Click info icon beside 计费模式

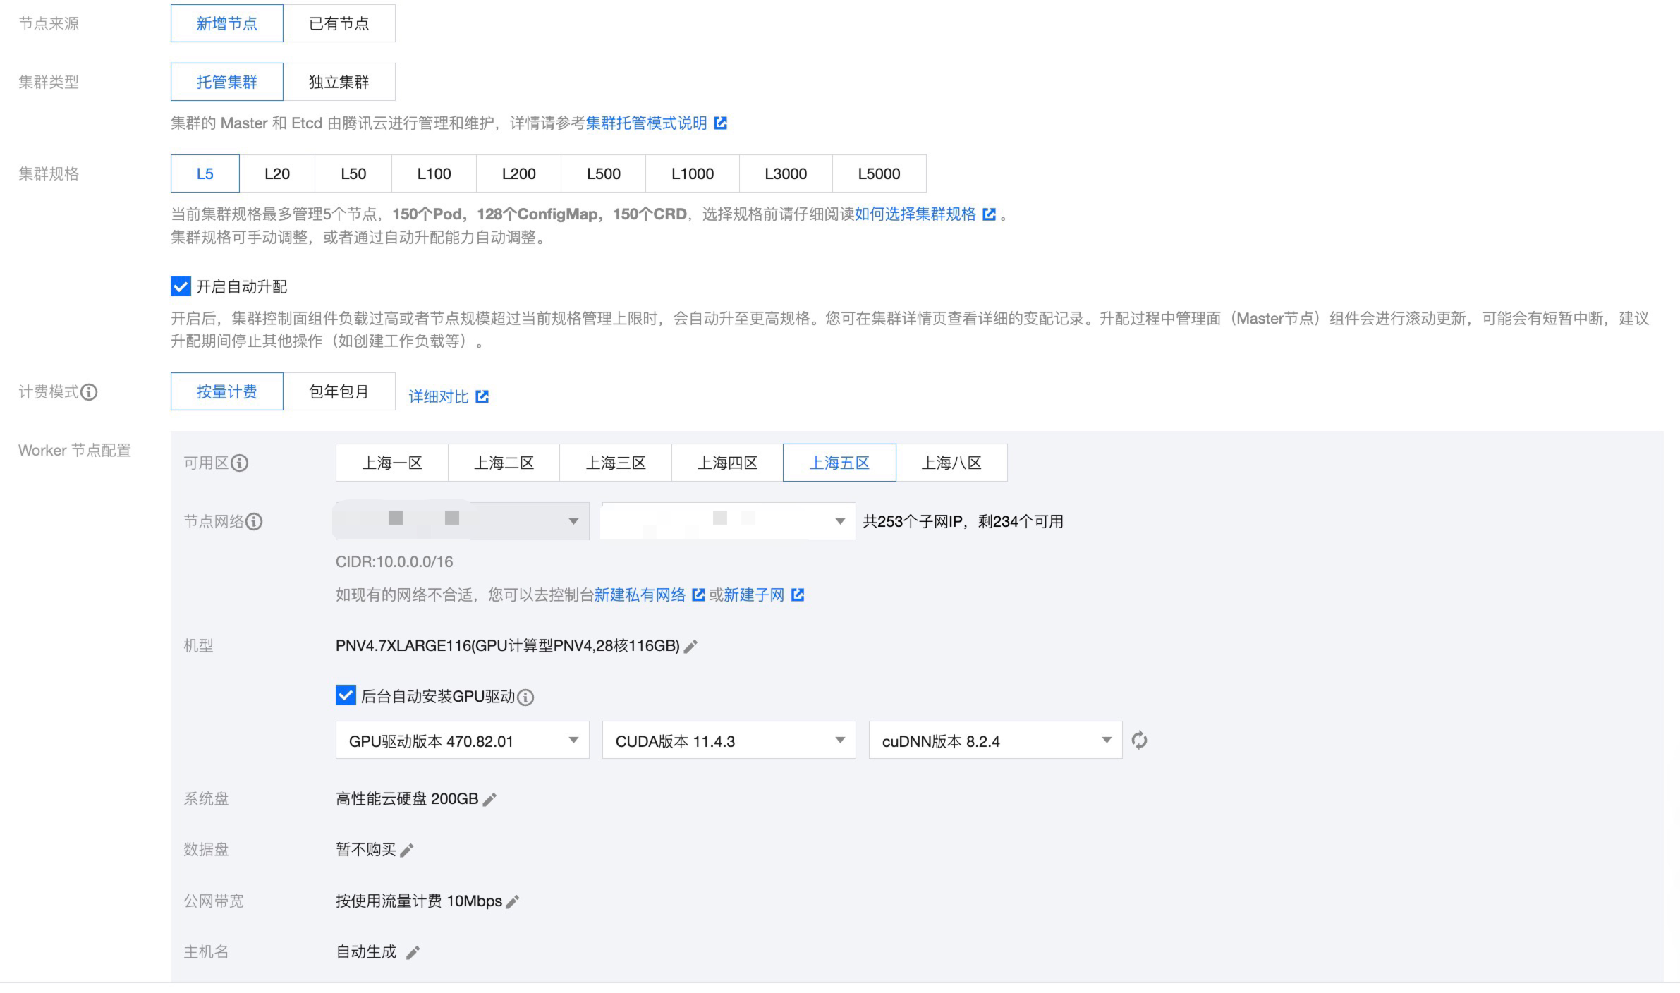point(89,392)
